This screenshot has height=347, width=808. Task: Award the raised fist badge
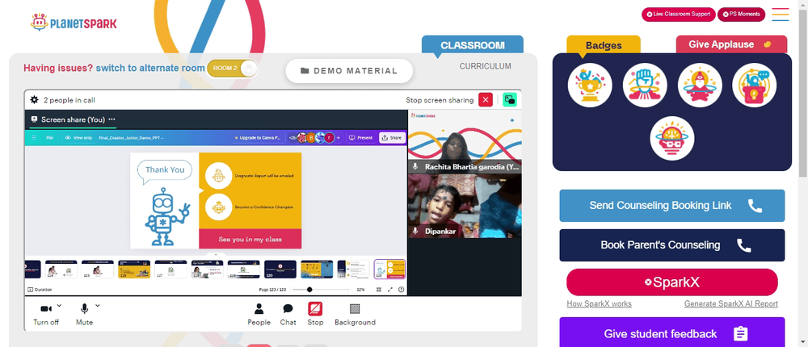pyautogui.click(x=645, y=86)
